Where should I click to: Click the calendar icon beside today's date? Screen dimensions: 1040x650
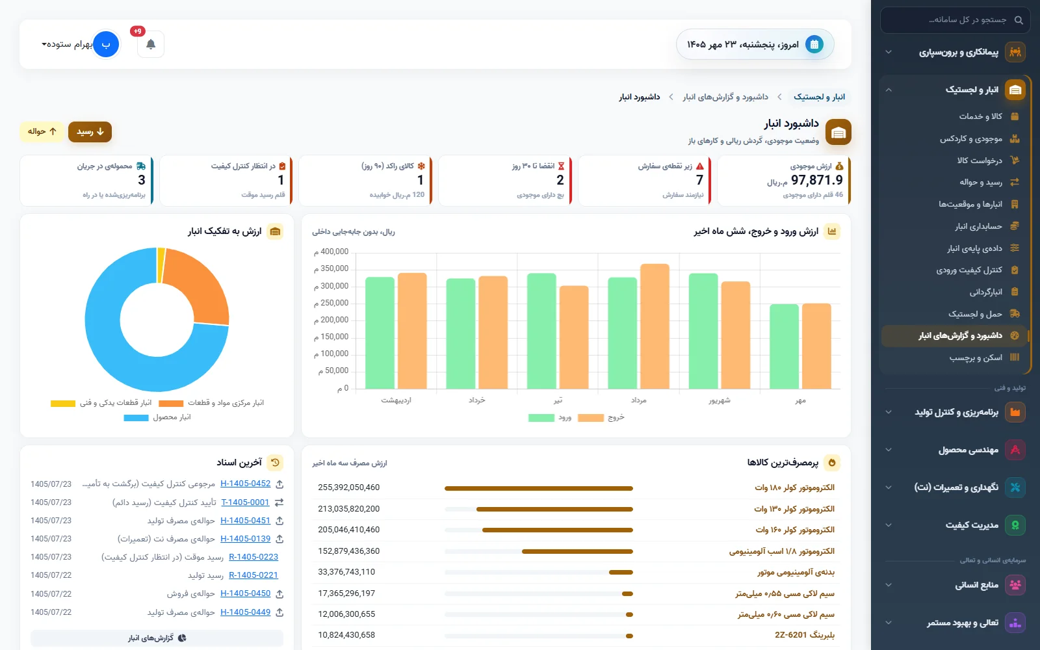pyautogui.click(x=814, y=44)
